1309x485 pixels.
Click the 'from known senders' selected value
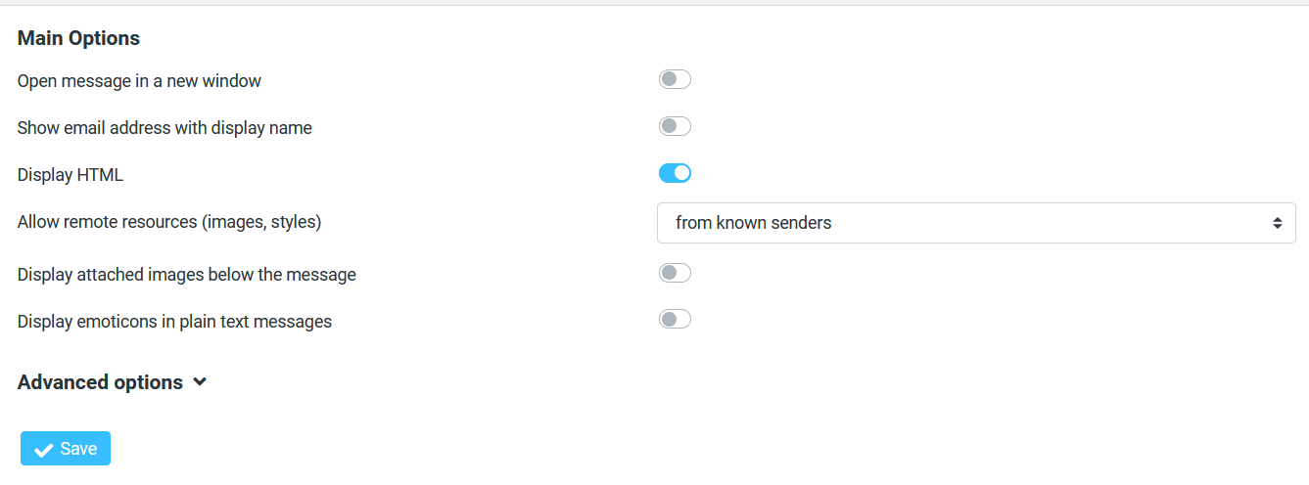click(x=754, y=223)
